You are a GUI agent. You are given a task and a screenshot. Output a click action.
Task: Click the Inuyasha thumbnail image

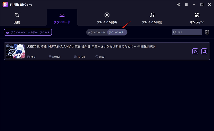pos(16,51)
